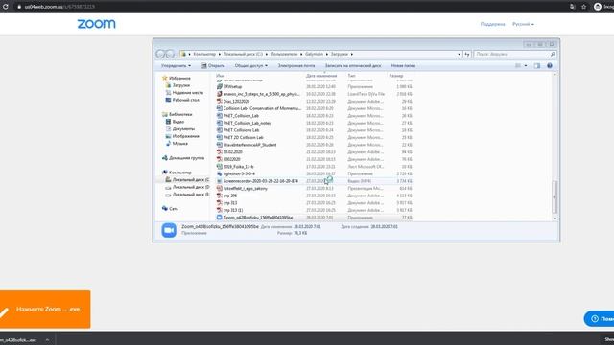Select Избранное in the navigation pane

click(179, 79)
